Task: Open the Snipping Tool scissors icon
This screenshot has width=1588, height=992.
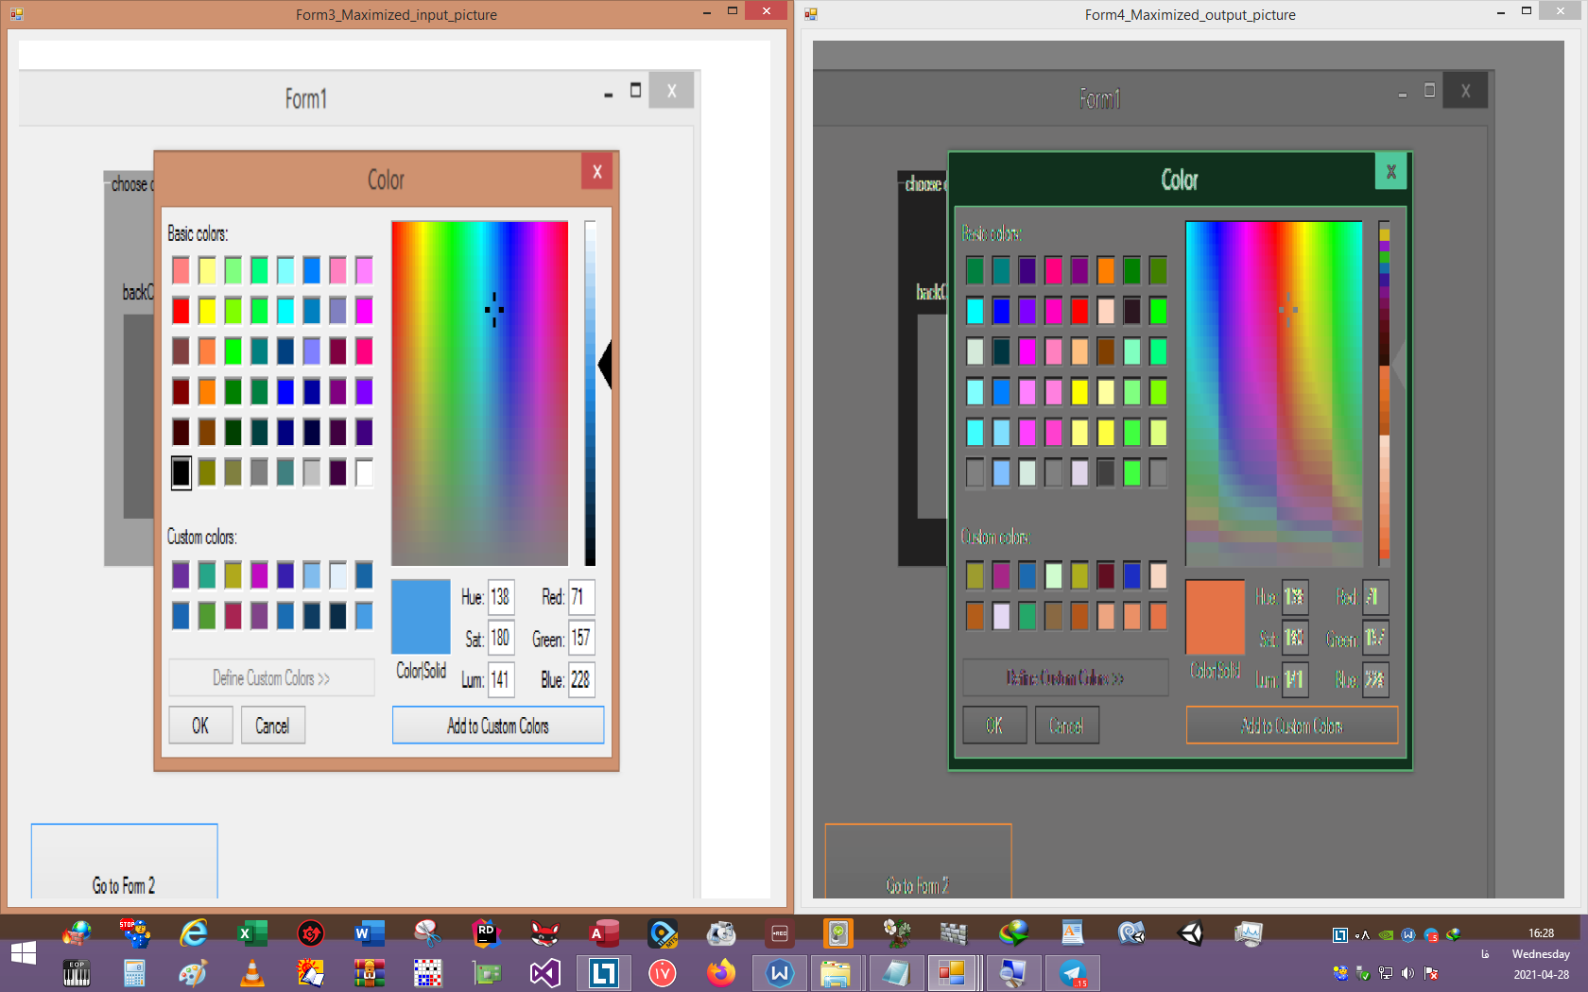Action: 428,933
